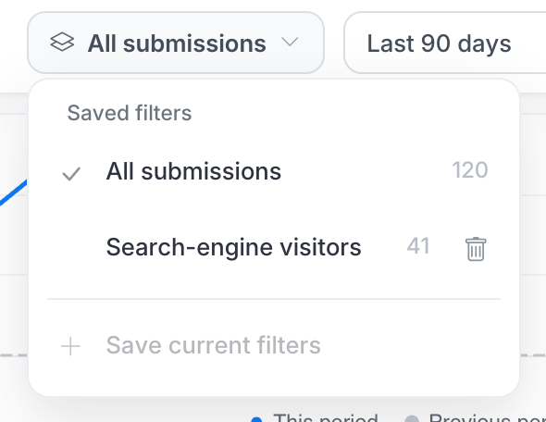Click the 41 count next to Search-engine visitors

click(418, 246)
